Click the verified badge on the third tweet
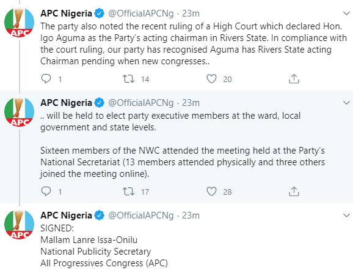Screen dimensions: 353x273 click(100, 215)
